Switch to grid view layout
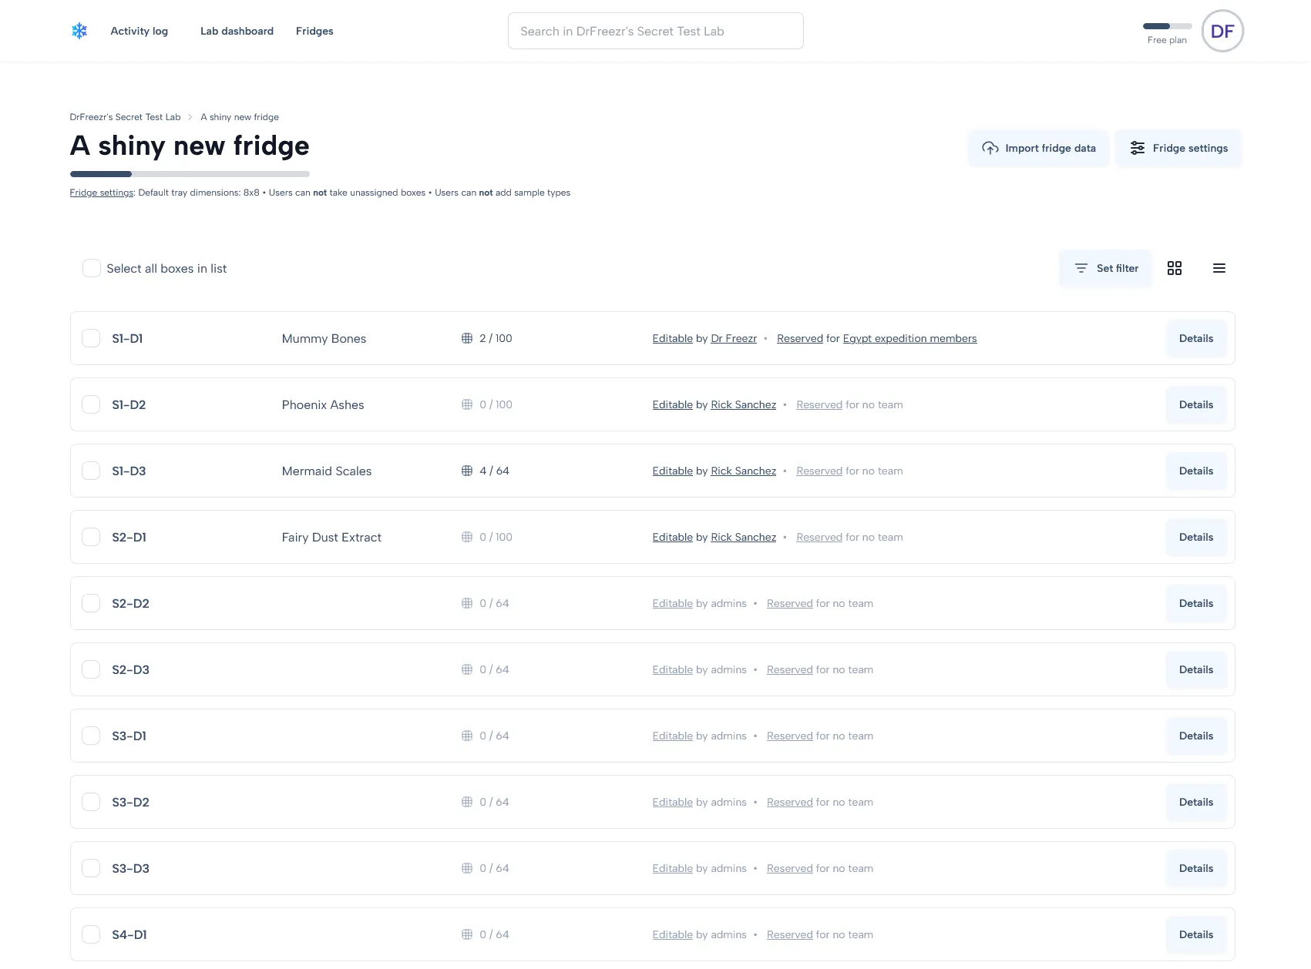This screenshot has height=969, width=1311. 1175,268
